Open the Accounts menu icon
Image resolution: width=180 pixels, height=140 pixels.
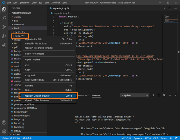click(x=4, y=123)
